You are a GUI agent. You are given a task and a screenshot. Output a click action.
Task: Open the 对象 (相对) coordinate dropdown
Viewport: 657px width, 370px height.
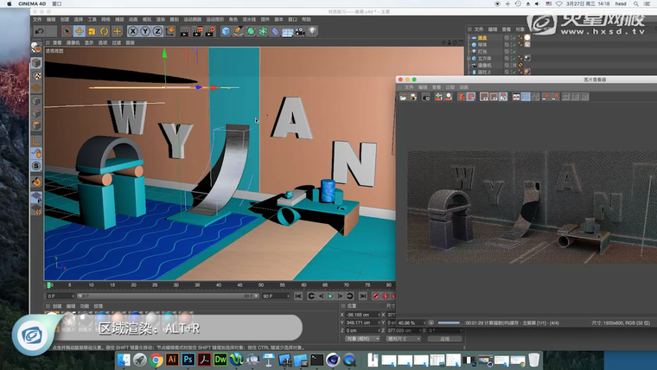pyautogui.click(x=361, y=339)
